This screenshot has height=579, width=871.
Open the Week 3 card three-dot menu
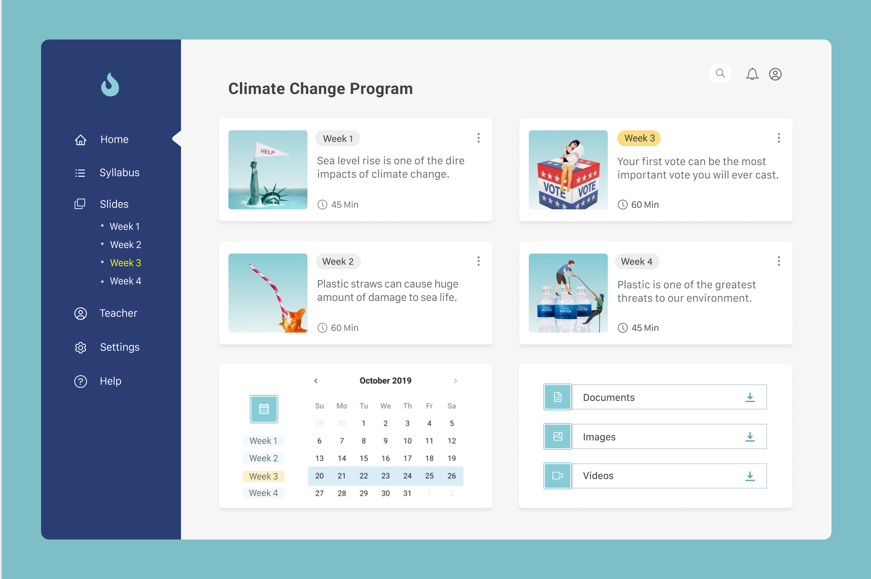tap(779, 138)
